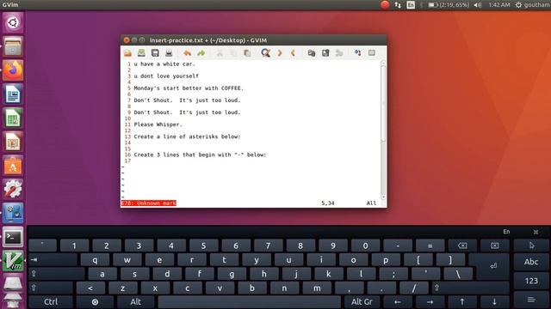Tap the 'q' key on virtual keyboard

[95, 259]
